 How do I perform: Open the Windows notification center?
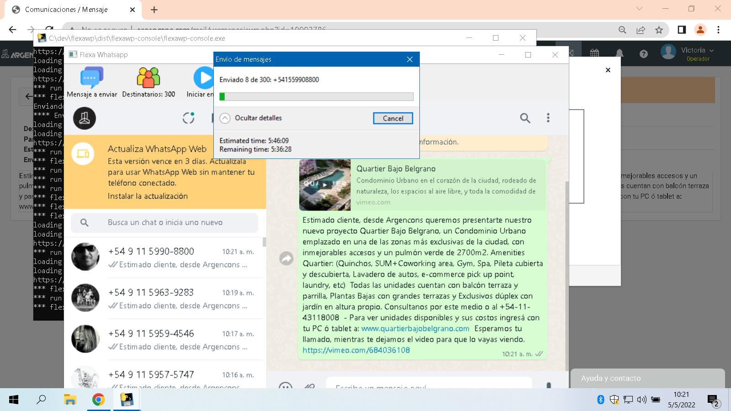click(714, 400)
